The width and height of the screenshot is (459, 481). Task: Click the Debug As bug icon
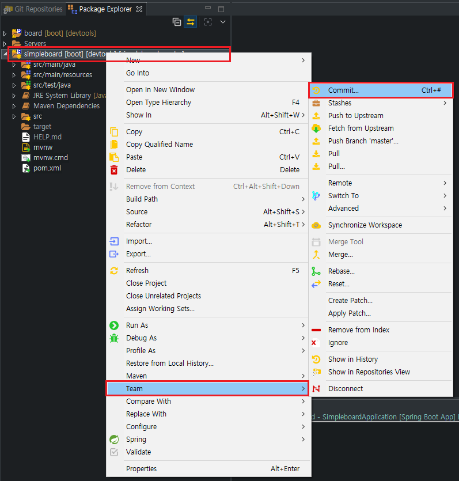(x=114, y=338)
